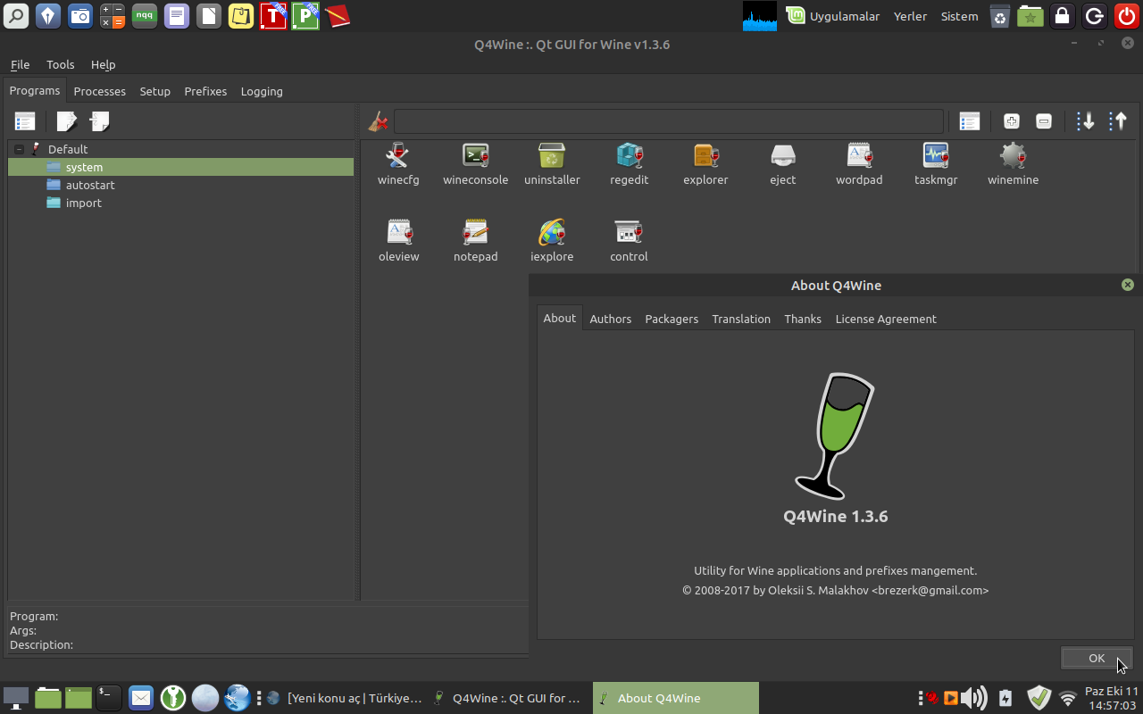This screenshot has width=1143, height=714.
Task: Click the Wi-Fi network icon in tray
Action: pos(1068,698)
